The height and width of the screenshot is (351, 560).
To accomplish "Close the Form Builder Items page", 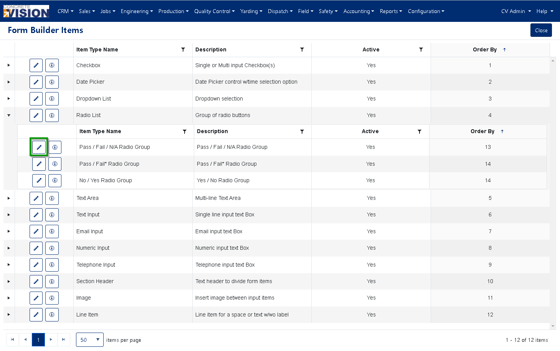I will point(541,30).
